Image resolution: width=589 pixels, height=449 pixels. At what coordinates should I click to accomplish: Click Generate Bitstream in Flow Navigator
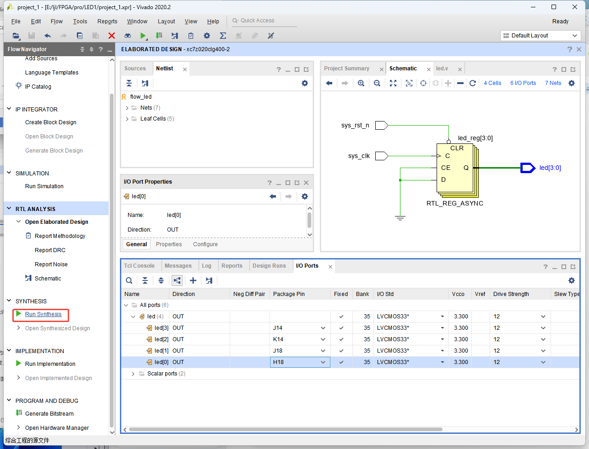coord(49,414)
